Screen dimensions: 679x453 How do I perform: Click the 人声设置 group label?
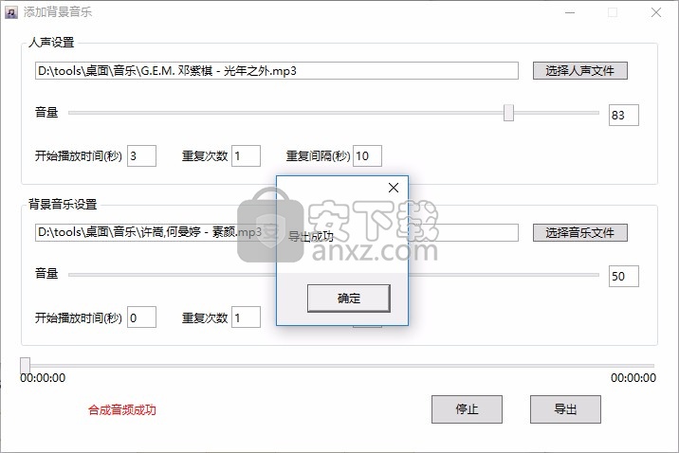51,43
